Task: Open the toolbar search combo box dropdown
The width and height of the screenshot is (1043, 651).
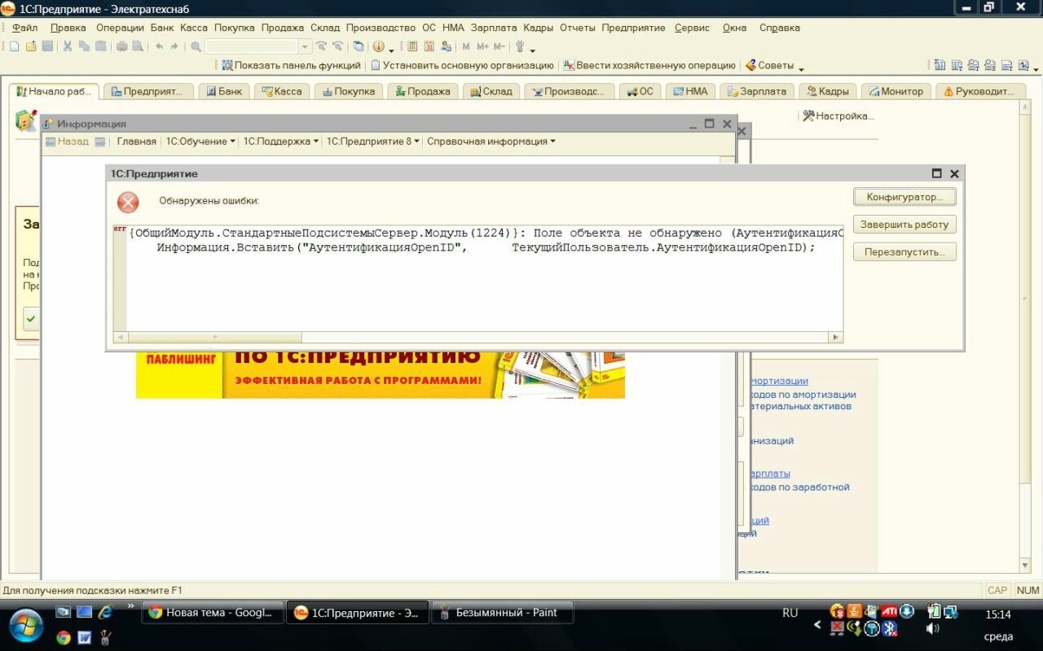Action: click(x=306, y=46)
